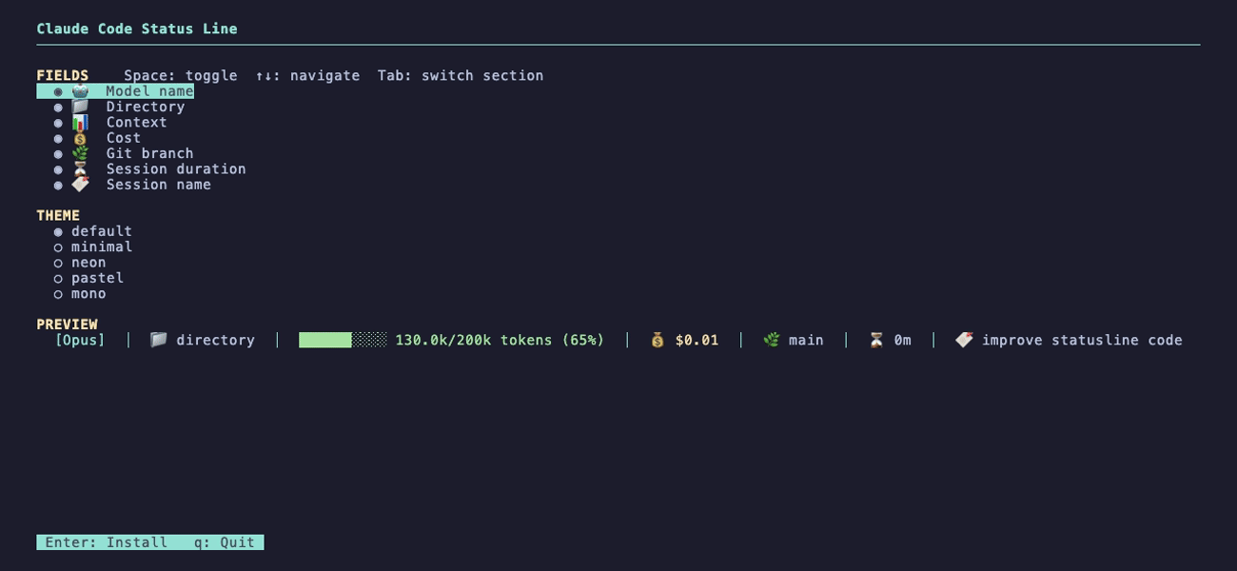Click the robot icon beside Model name

[x=81, y=91]
